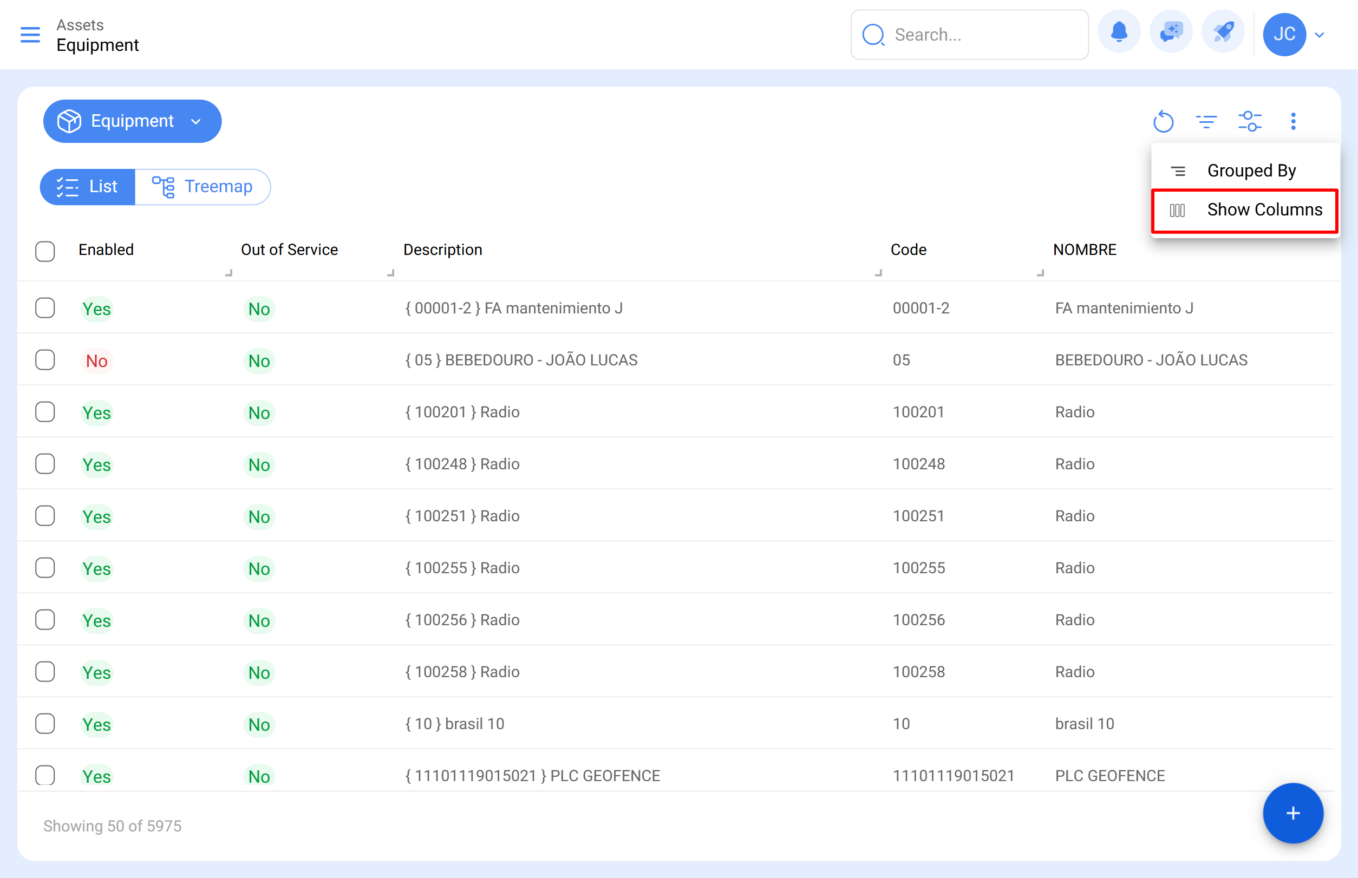Open '{ 00001-2 } FA mantenimiento J' description
Viewport: 1358px width, 878px height.
(514, 308)
